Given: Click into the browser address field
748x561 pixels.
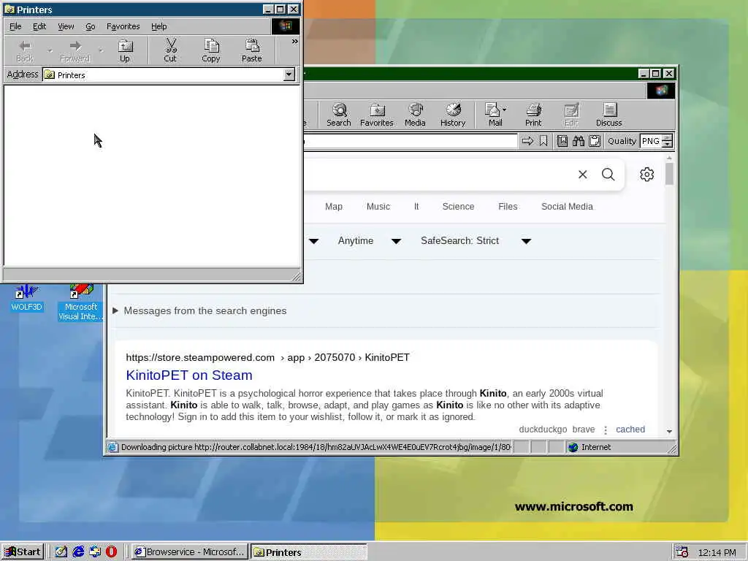Looking at the screenshot, I should 411,141.
